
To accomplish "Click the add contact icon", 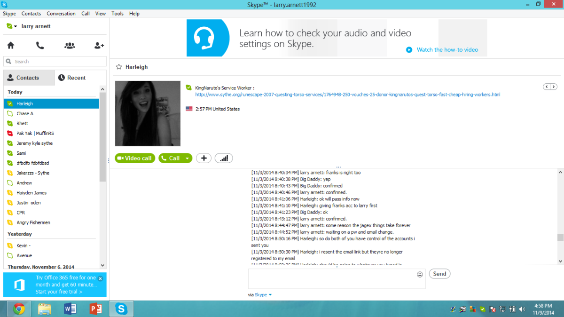I will (99, 46).
